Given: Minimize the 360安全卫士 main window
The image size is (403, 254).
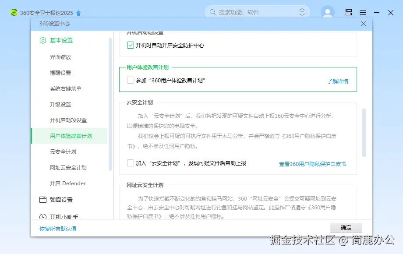Looking at the screenshot, I should click(x=377, y=12).
